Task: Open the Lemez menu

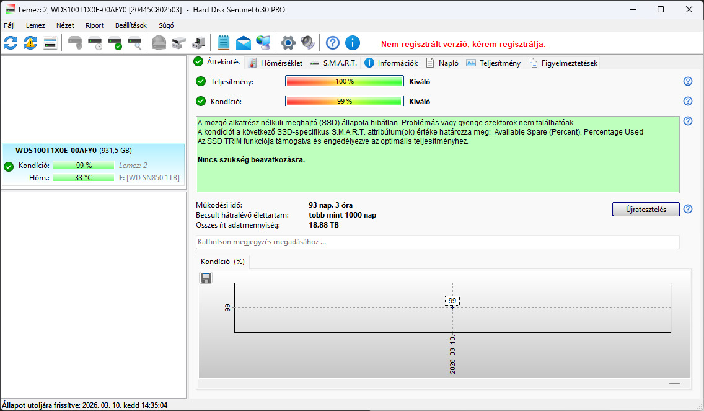Action: pos(35,25)
